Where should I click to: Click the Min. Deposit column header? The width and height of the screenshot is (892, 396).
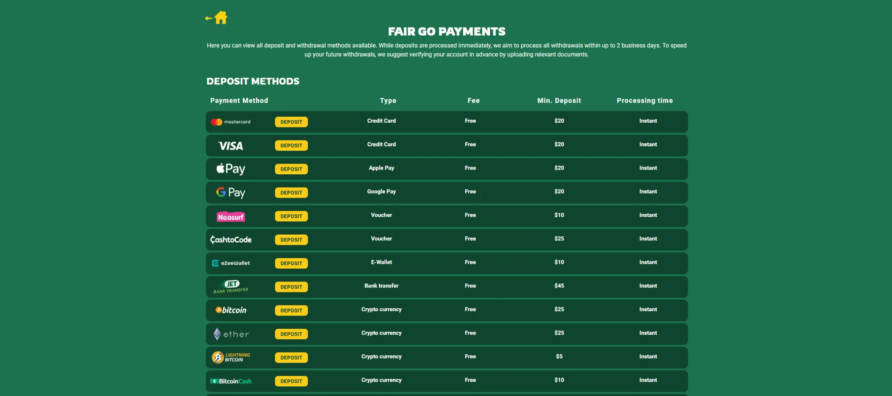pyautogui.click(x=559, y=101)
